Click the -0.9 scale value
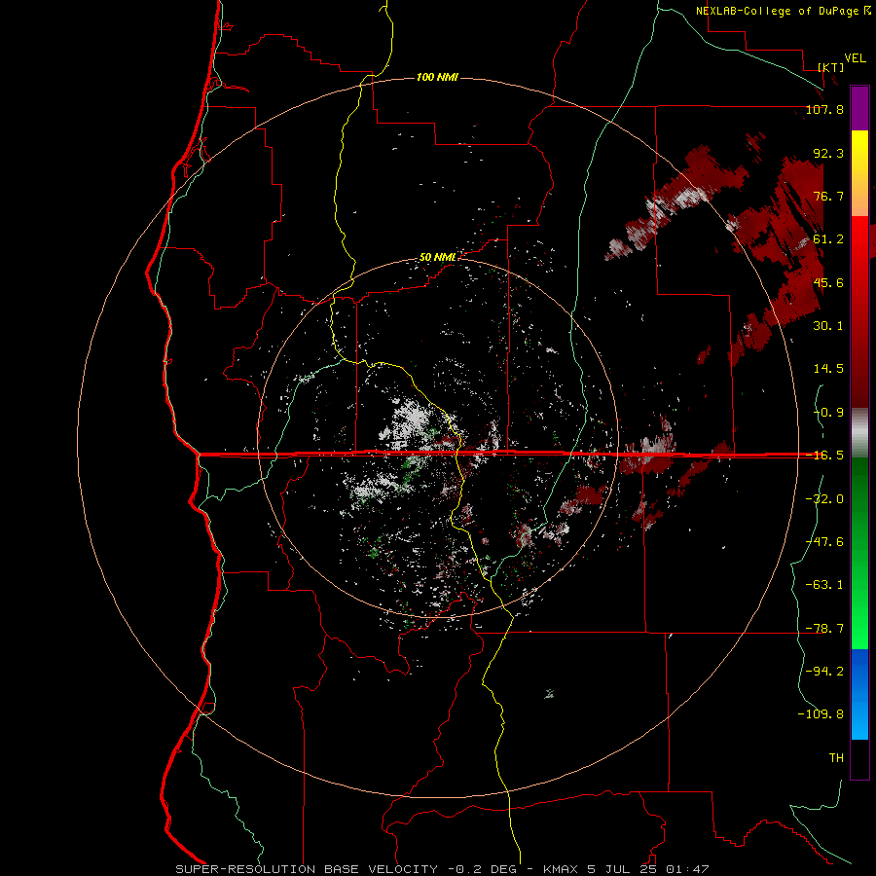This screenshot has height=876, width=876. pyautogui.click(x=828, y=413)
